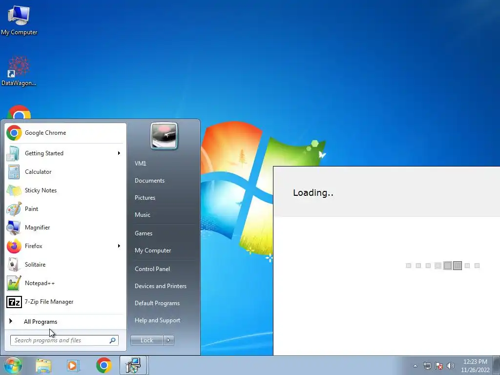Open Help and Support
This screenshot has height=375, width=500.
(157, 320)
